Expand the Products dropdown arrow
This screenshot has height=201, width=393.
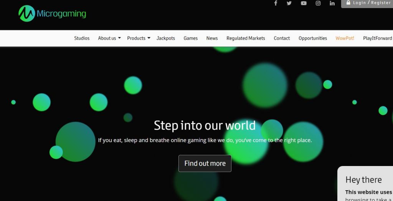tap(149, 38)
